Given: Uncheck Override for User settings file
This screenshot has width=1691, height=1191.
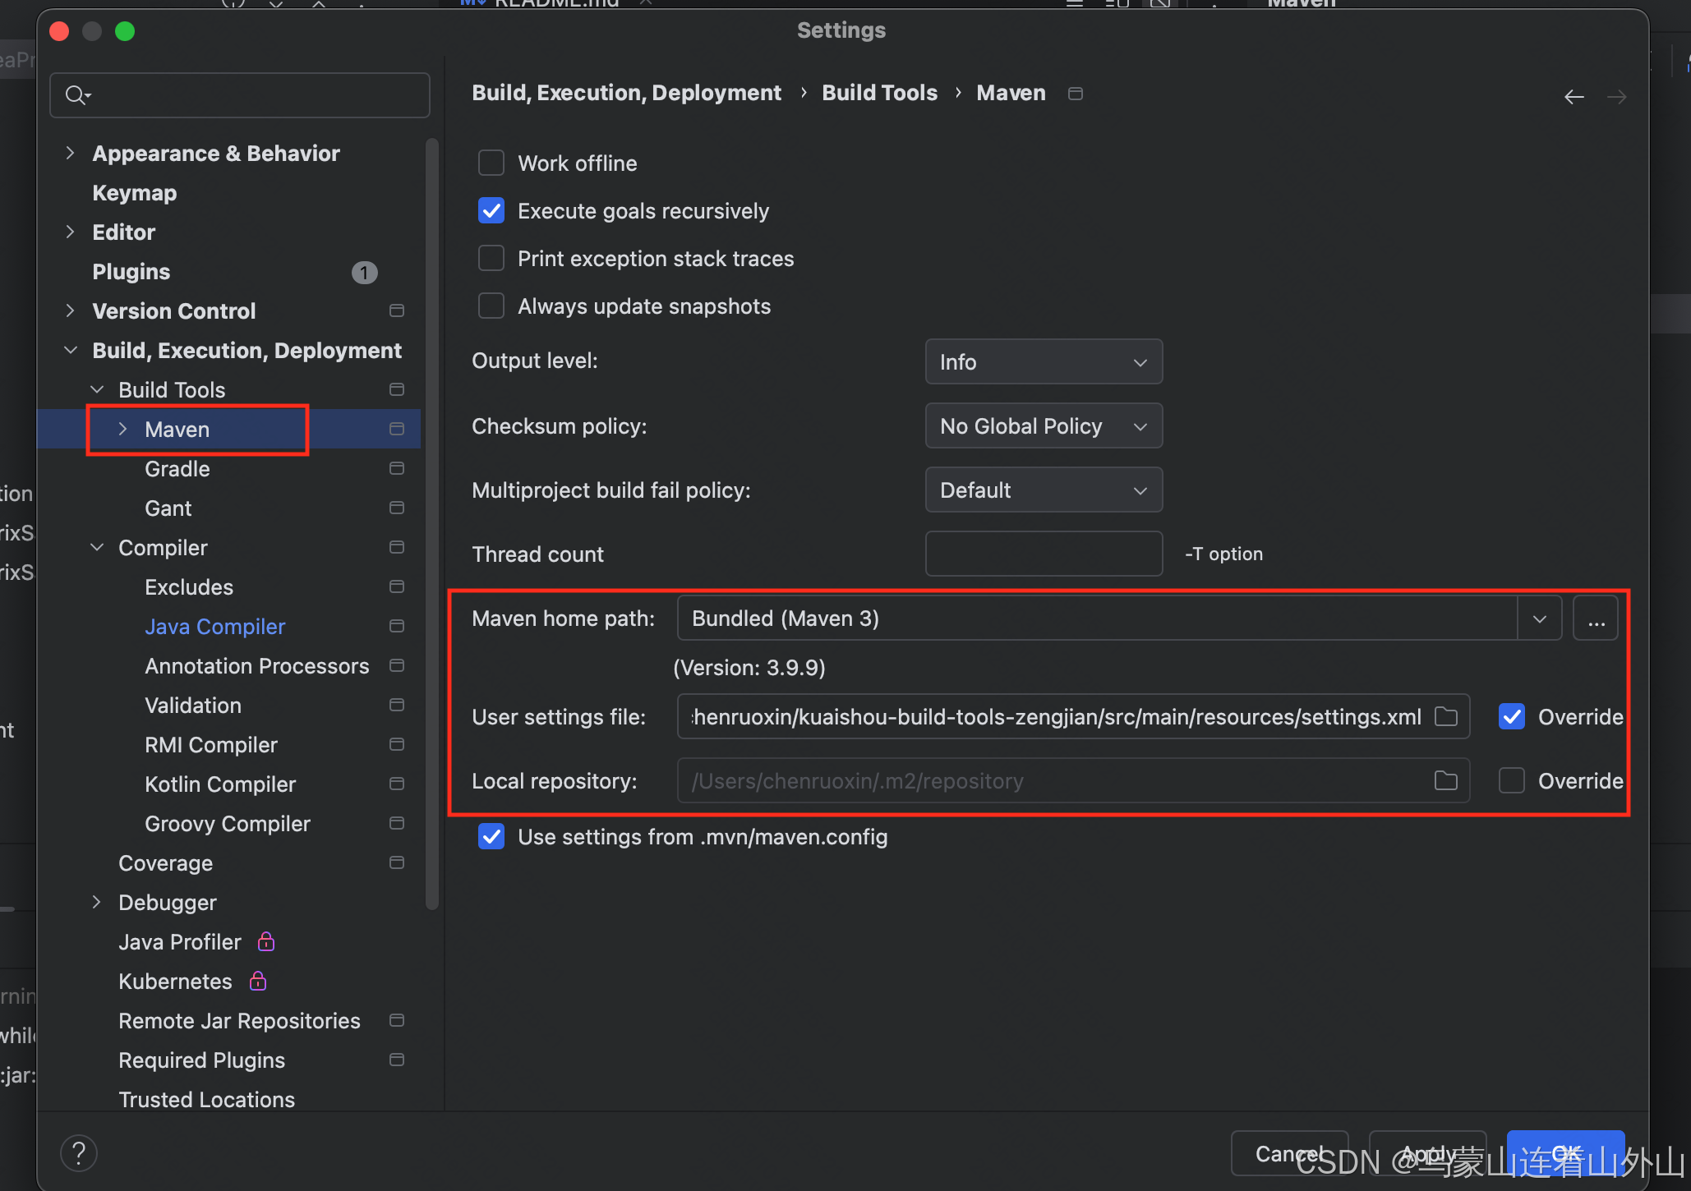Looking at the screenshot, I should pyautogui.click(x=1512, y=716).
